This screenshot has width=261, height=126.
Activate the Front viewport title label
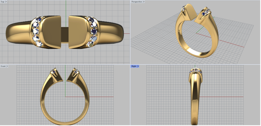pos(3,66)
